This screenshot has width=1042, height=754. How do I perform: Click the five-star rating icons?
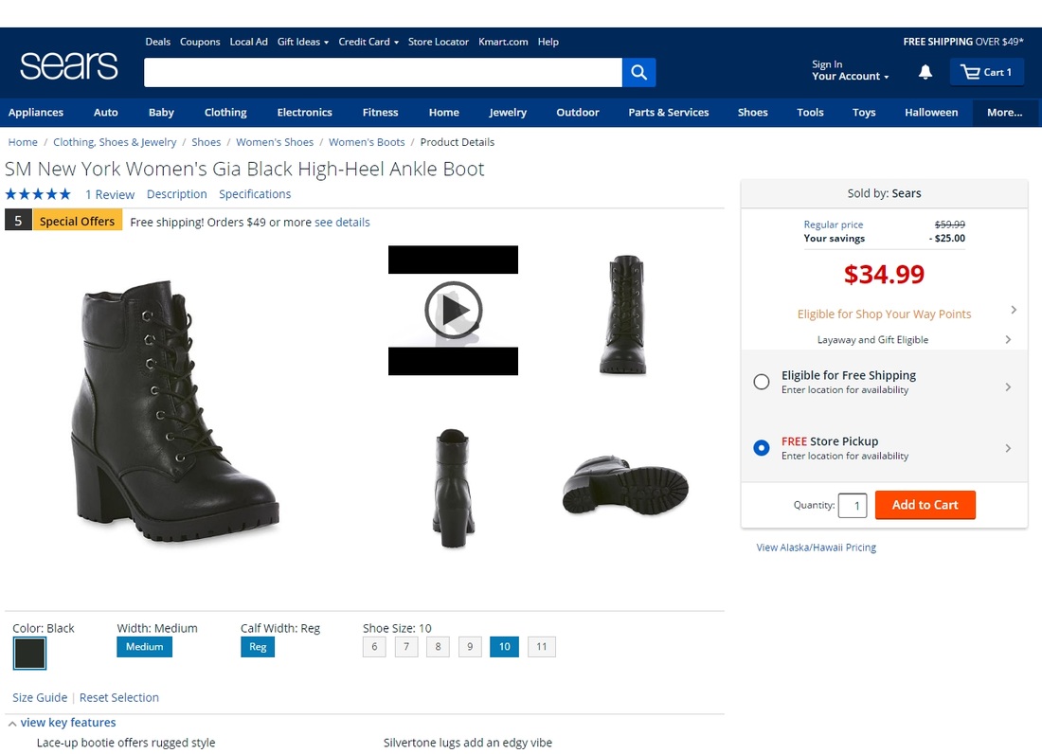pos(38,194)
